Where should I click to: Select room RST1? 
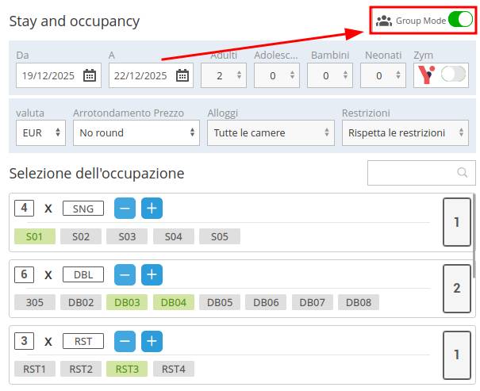point(35,369)
